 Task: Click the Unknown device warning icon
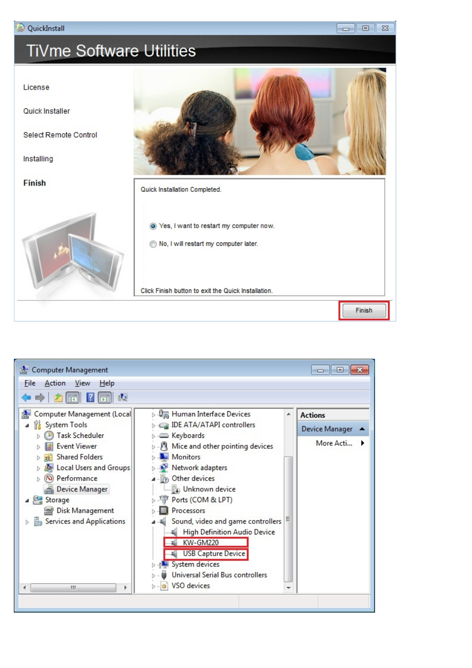(176, 489)
